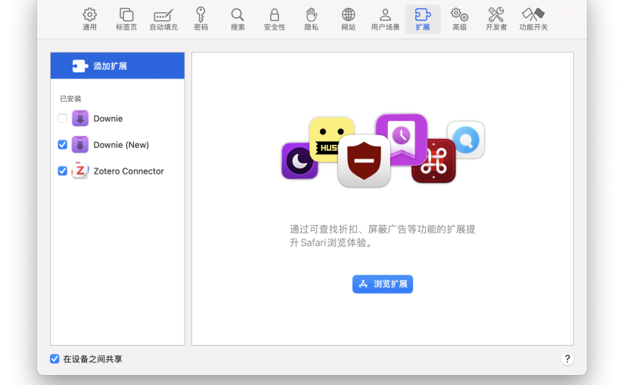Toggle 在设备之间共享 sharing checkbox
This screenshot has height=385, width=624.
tap(54, 359)
